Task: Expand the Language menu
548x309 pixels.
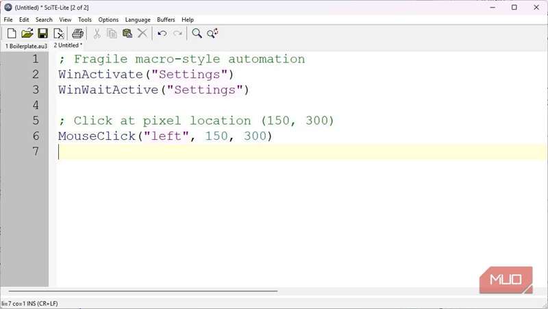Action: [x=138, y=20]
